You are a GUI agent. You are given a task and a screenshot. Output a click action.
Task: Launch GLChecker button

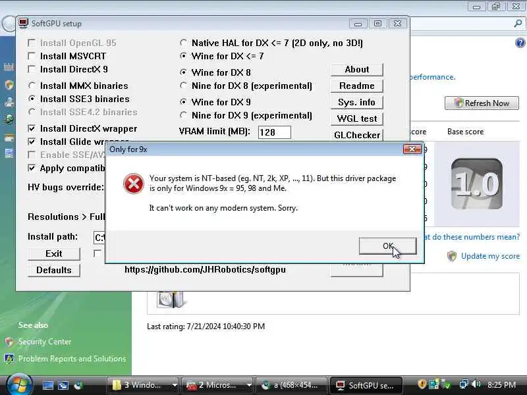click(x=356, y=135)
